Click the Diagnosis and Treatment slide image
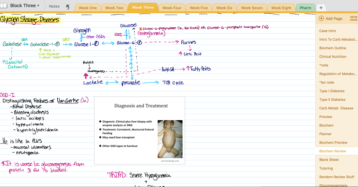Image resolution: width=358 pixels, height=187 pixels. (x=140, y=130)
